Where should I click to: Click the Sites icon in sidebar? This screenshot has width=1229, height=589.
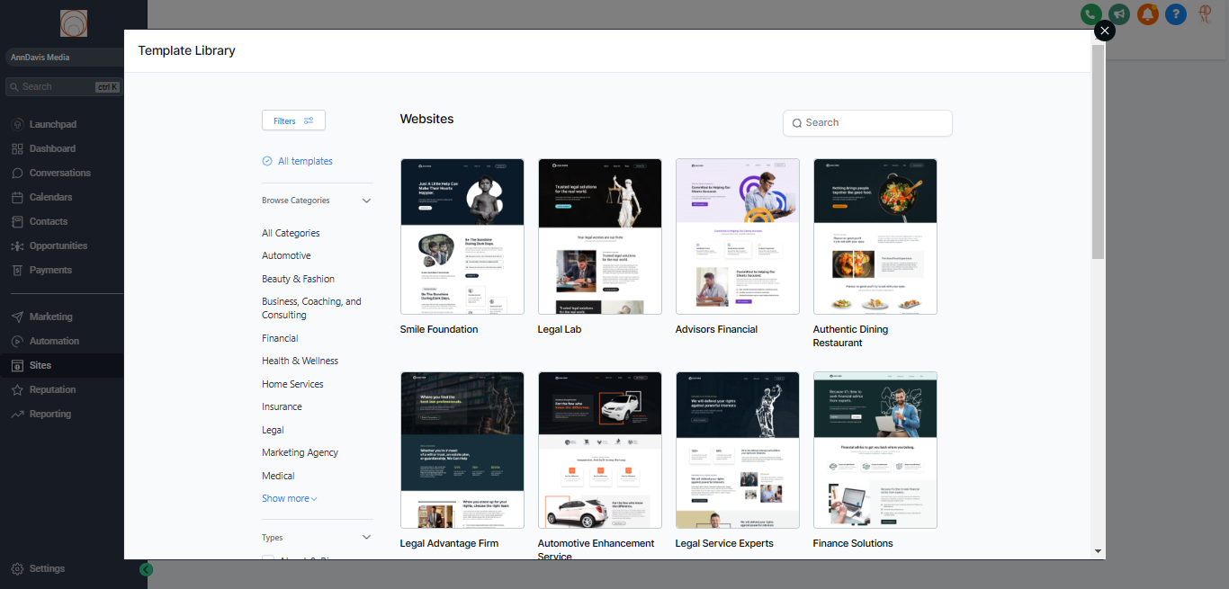click(17, 365)
